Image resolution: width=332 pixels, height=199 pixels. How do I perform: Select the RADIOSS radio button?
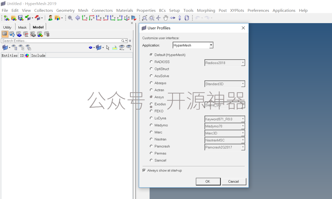(x=151, y=62)
